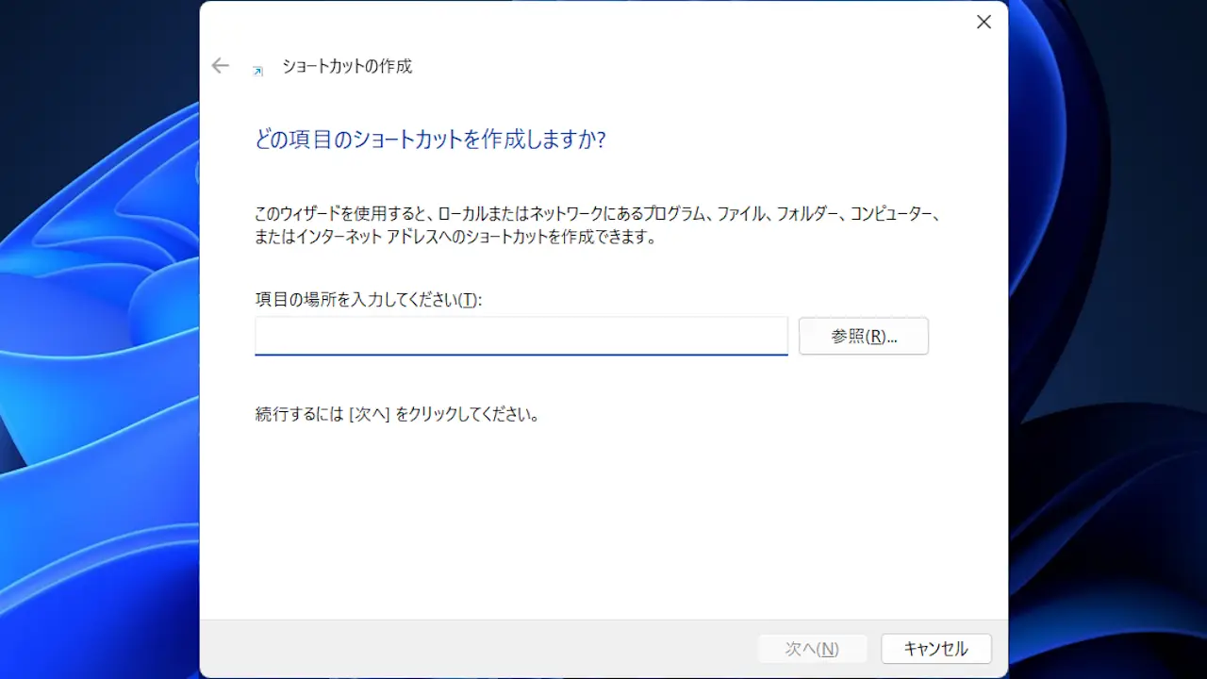Open the 参照(R)... browse dialog

[863, 336]
